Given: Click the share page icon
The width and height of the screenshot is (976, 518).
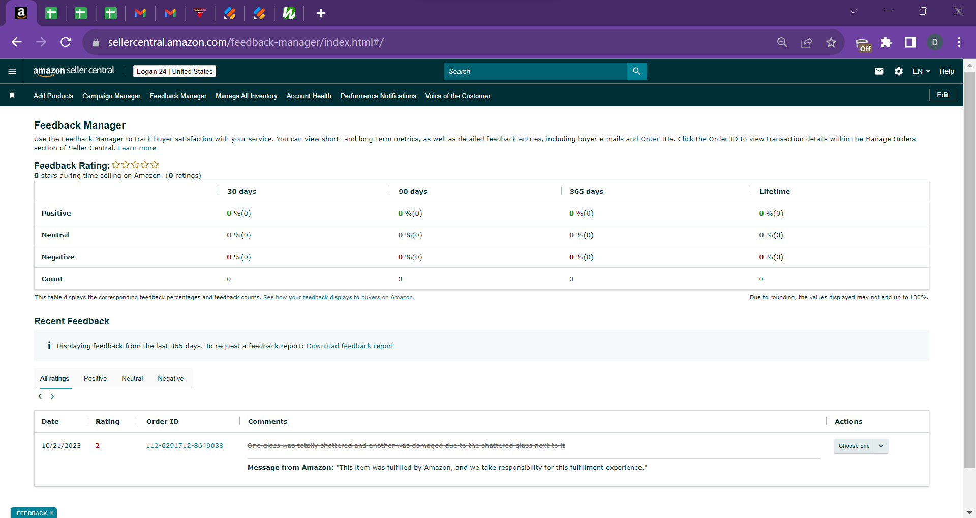Looking at the screenshot, I should point(807,42).
